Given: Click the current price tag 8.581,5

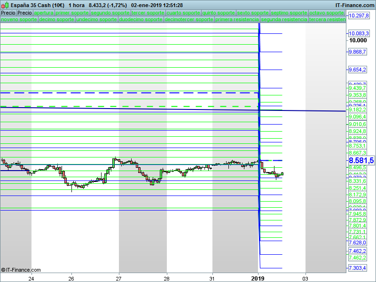Looking at the screenshot, I should (x=361, y=160).
